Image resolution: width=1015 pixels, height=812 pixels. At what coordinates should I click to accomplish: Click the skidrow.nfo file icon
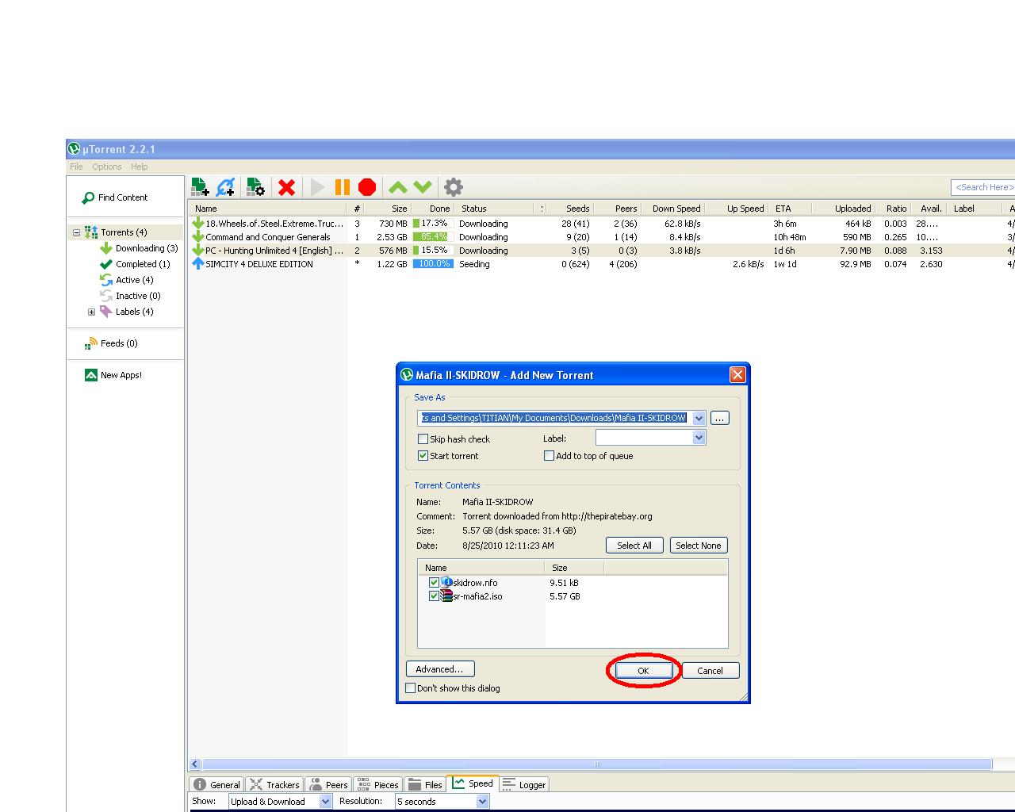[x=446, y=582]
